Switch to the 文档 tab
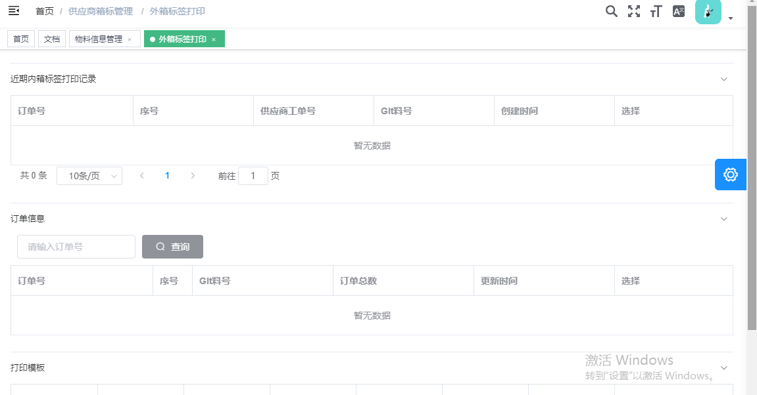Screen dimensions: 757x395 [x=52, y=39]
